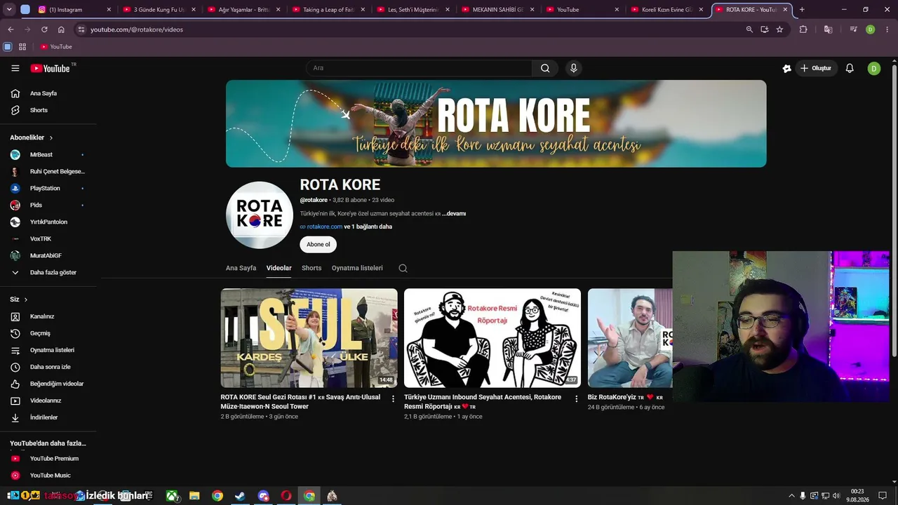Click the install app icon in the address bar

pos(765,29)
